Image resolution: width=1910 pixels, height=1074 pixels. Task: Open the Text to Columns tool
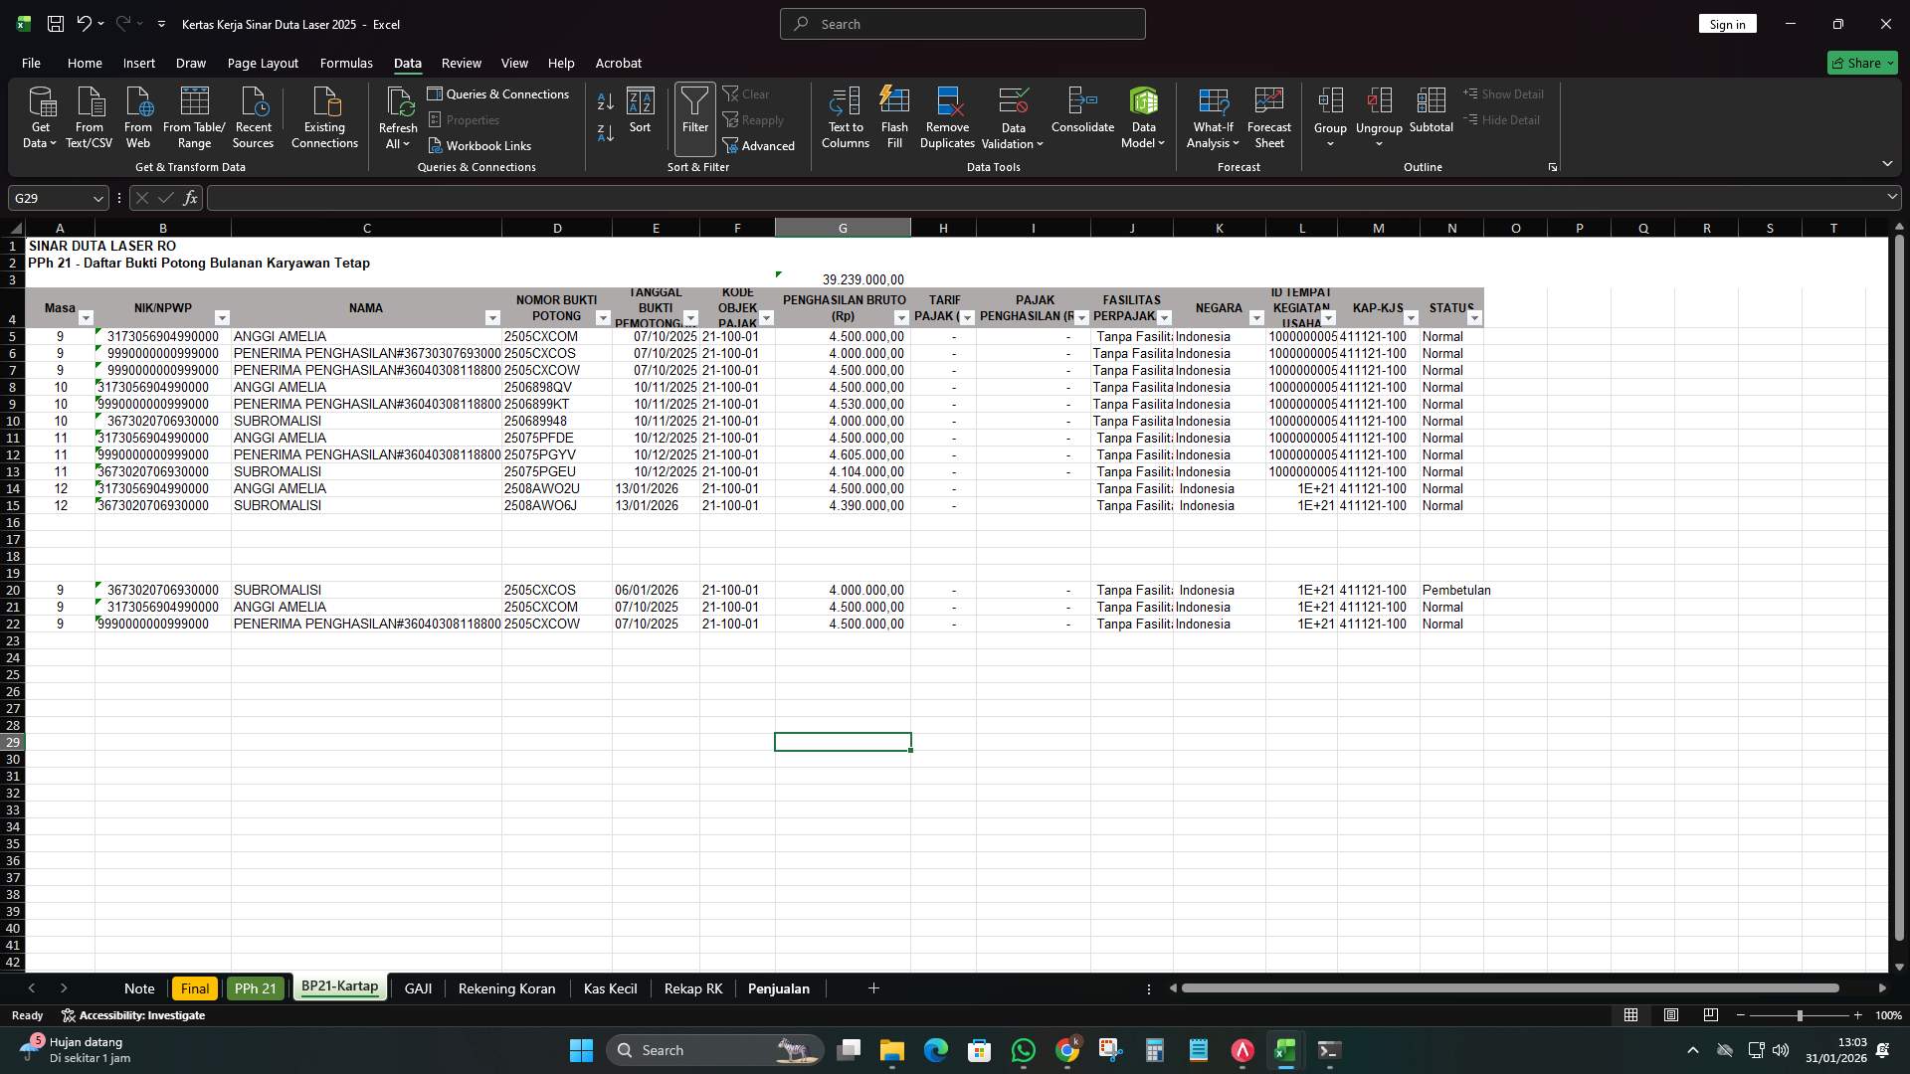pos(844,116)
